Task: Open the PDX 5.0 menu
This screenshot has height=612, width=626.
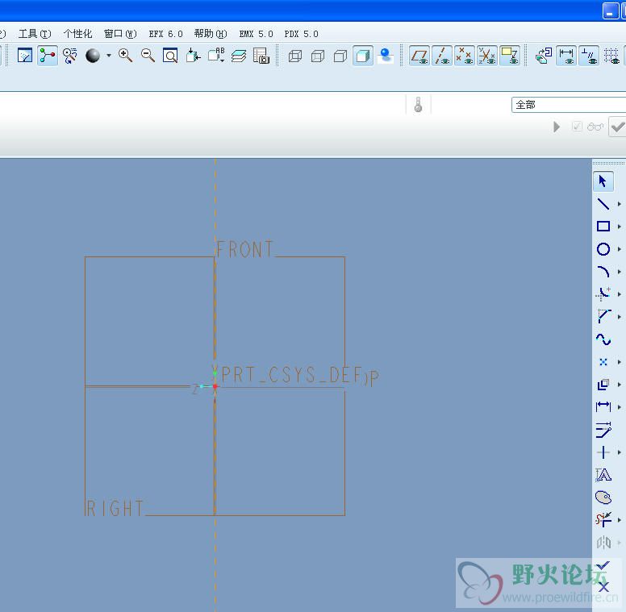Action: 302,34
